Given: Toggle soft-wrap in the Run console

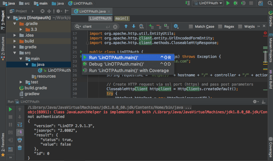Looking at the screenshot, I should coord(20,125).
